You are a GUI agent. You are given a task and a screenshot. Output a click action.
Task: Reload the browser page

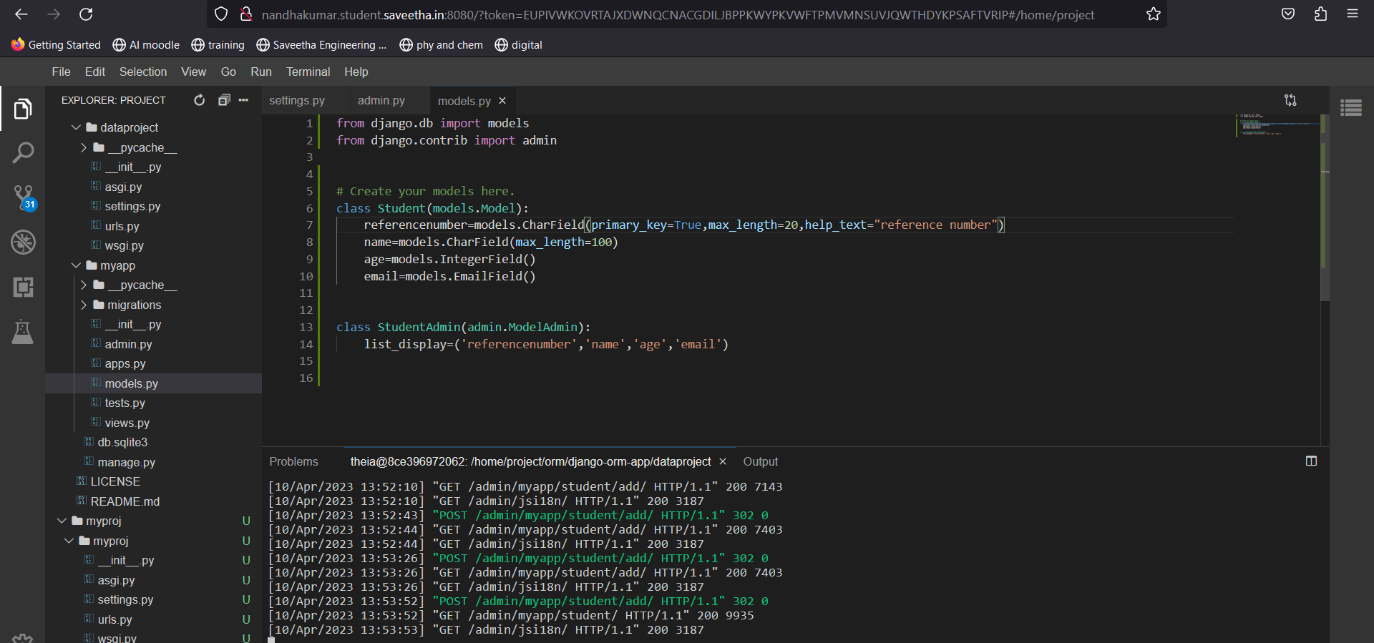(x=86, y=14)
